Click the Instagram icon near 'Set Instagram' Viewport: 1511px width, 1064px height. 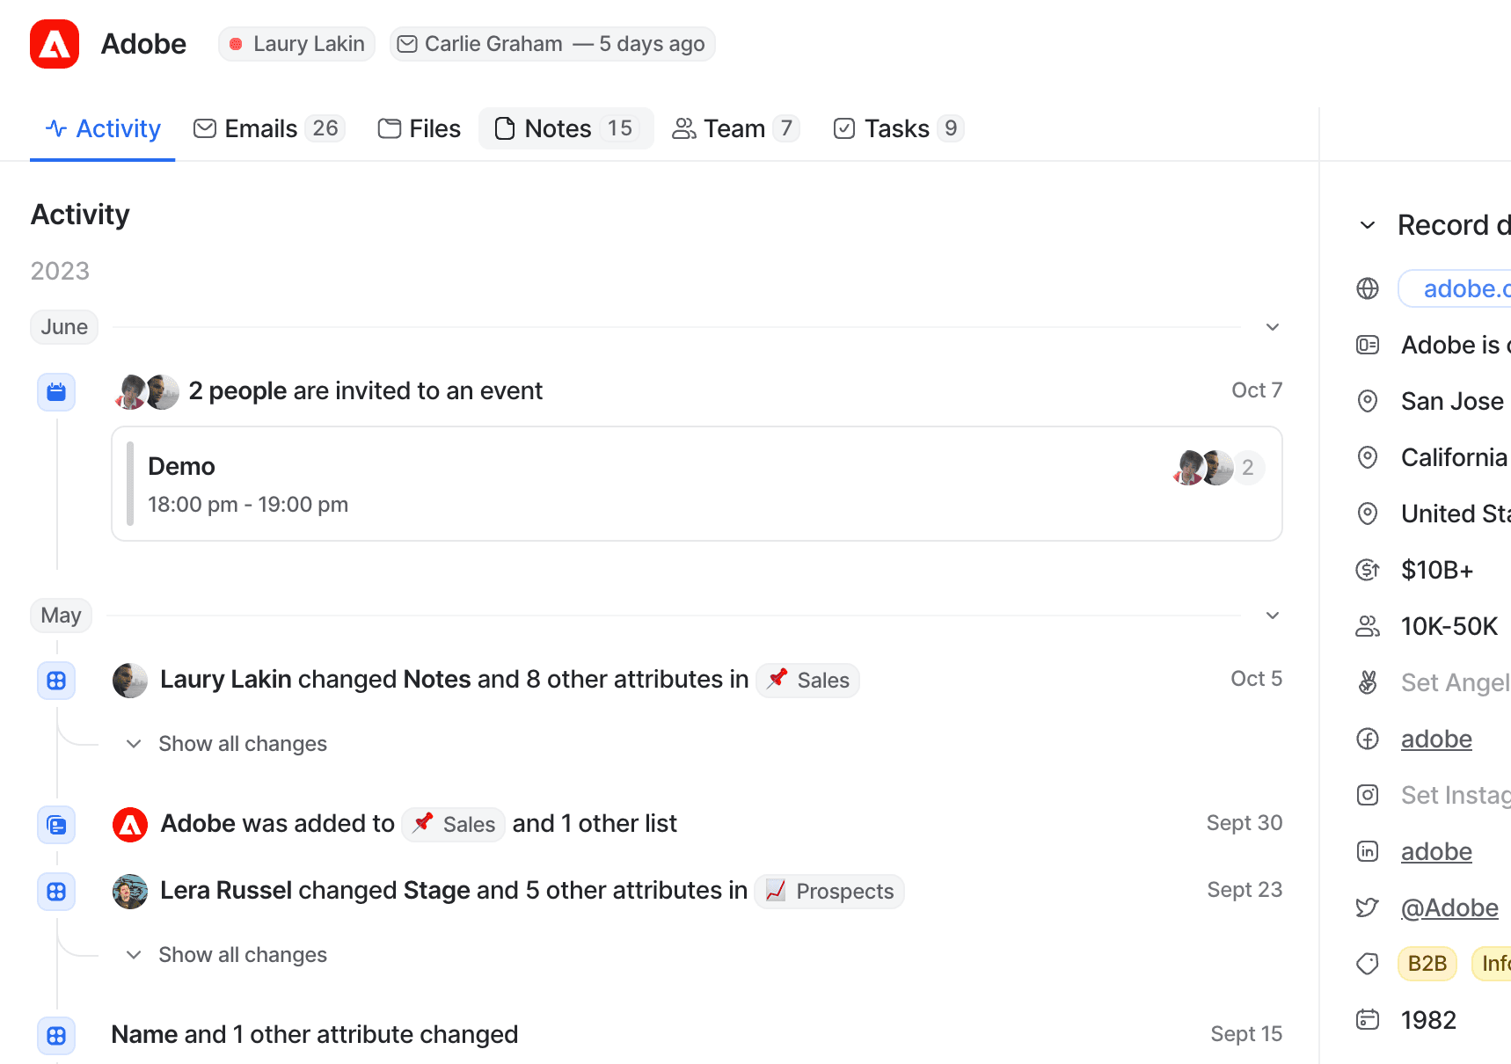point(1368,795)
